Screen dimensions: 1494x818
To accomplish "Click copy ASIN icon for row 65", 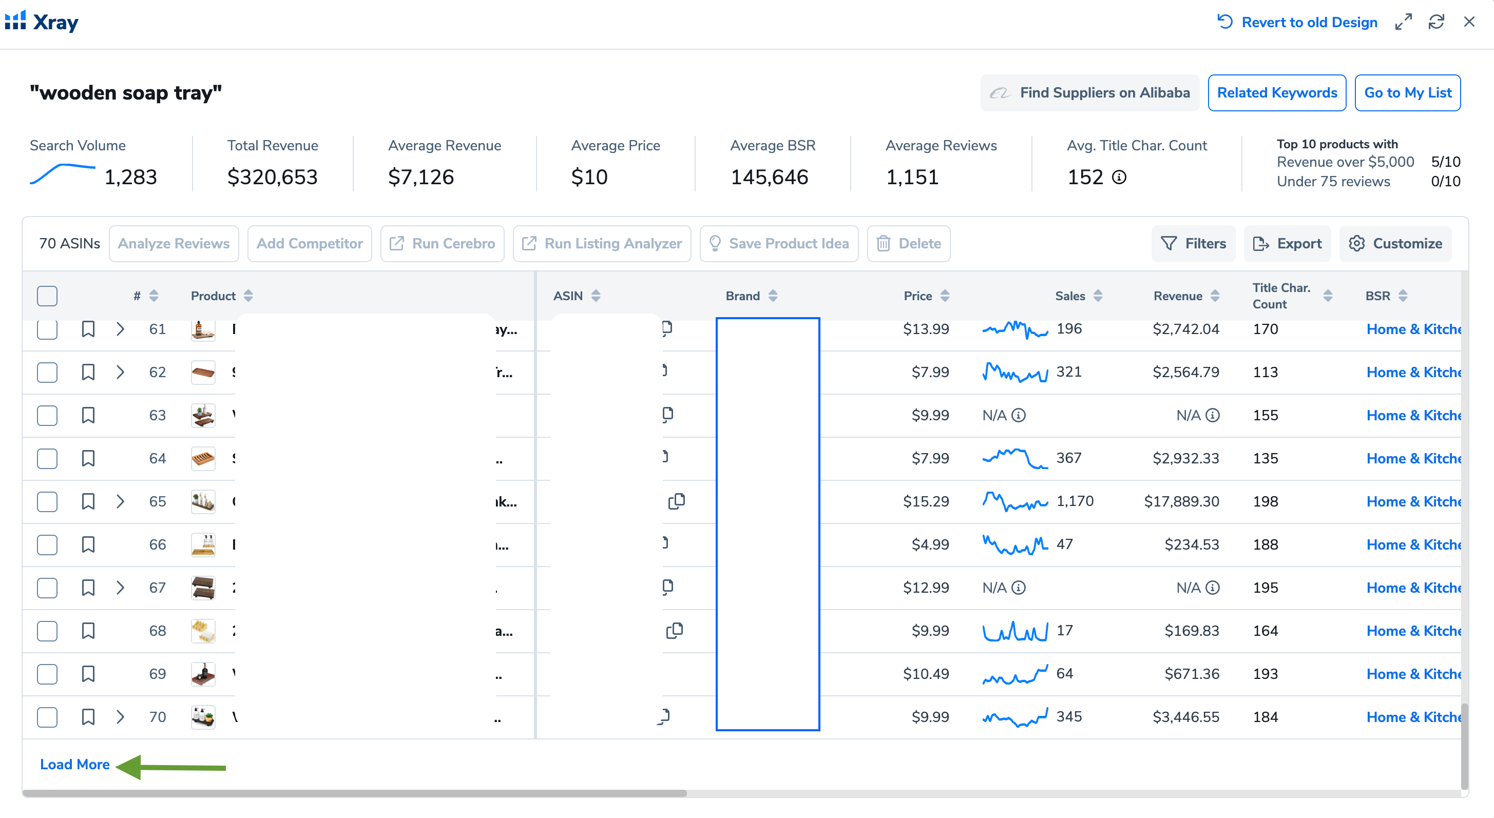I will (x=676, y=501).
